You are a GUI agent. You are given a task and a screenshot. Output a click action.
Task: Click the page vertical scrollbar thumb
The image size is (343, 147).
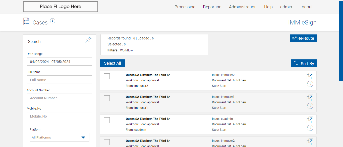tap(341, 41)
